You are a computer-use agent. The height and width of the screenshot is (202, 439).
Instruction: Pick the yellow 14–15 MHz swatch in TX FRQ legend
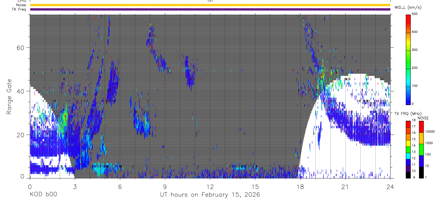[x=408, y=143]
